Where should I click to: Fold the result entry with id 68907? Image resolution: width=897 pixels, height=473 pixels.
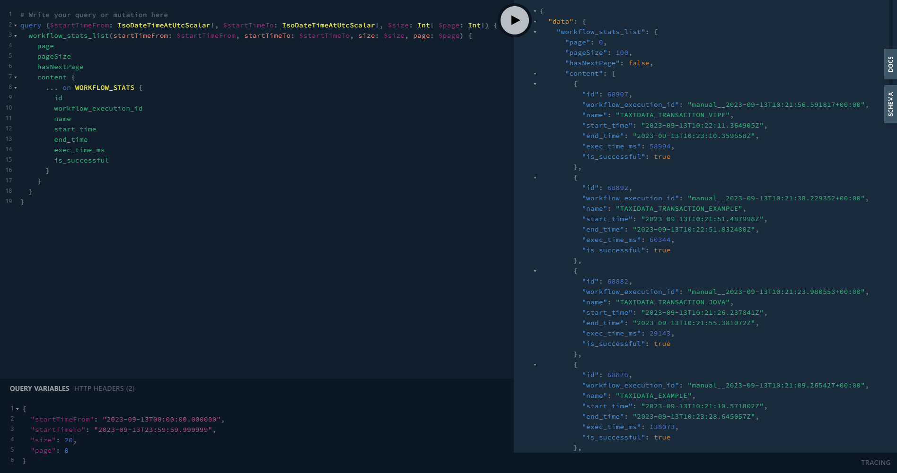(535, 84)
